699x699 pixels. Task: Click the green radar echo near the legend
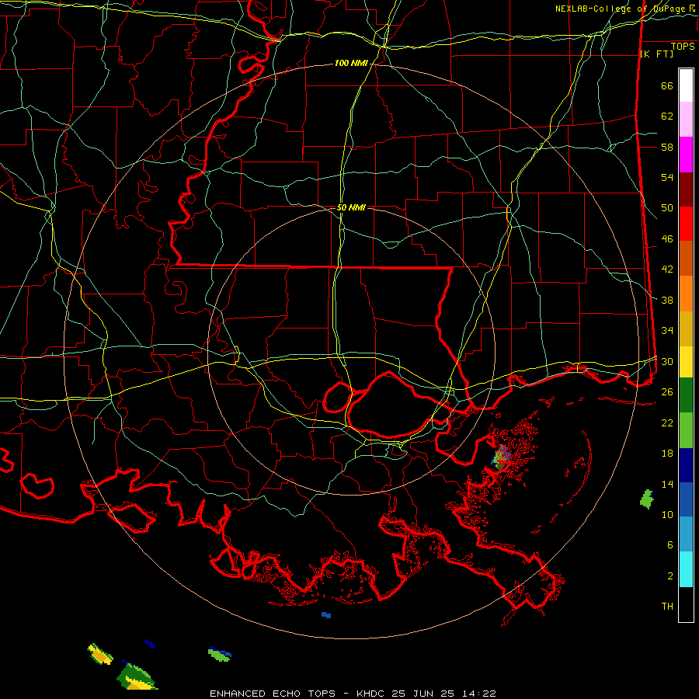coord(646,499)
